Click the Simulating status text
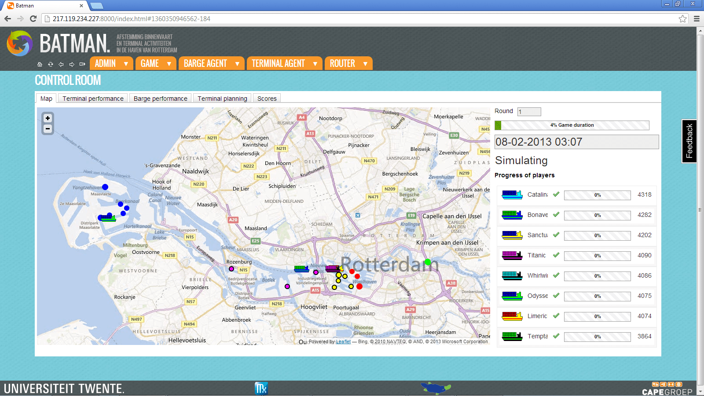 pos(521,161)
